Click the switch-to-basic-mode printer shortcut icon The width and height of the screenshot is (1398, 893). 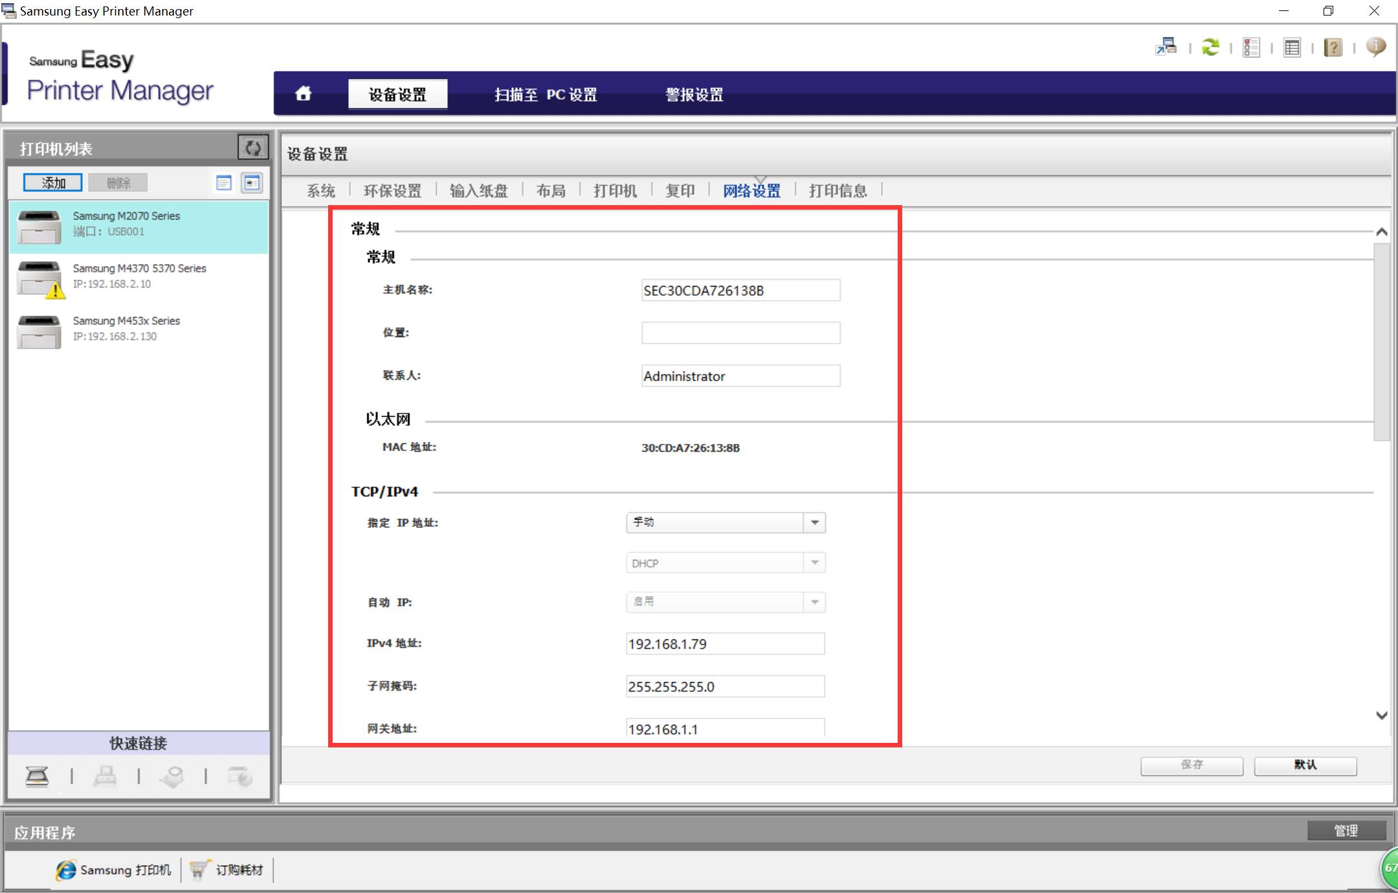pos(1166,47)
